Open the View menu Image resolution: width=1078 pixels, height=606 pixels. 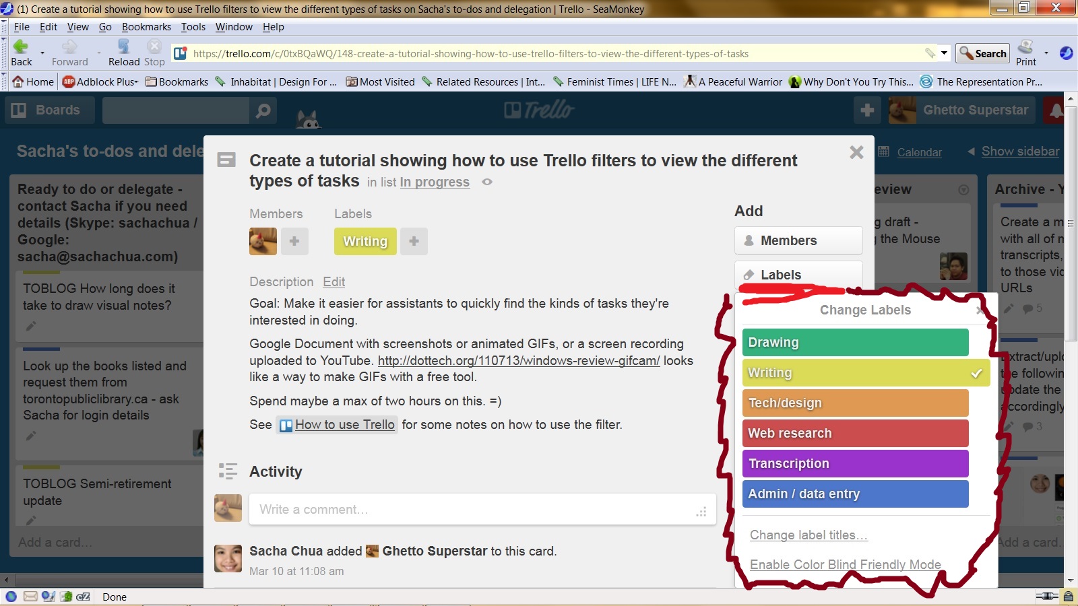pyautogui.click(x=78, y=27)
